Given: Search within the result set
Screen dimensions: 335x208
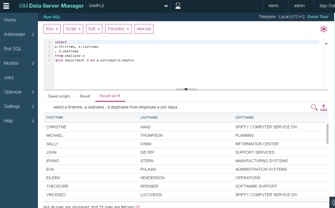Looking at the screenshot, I should click(x=314, y=107).
